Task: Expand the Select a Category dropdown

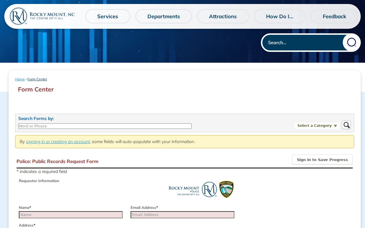Action: coord(317,126)
